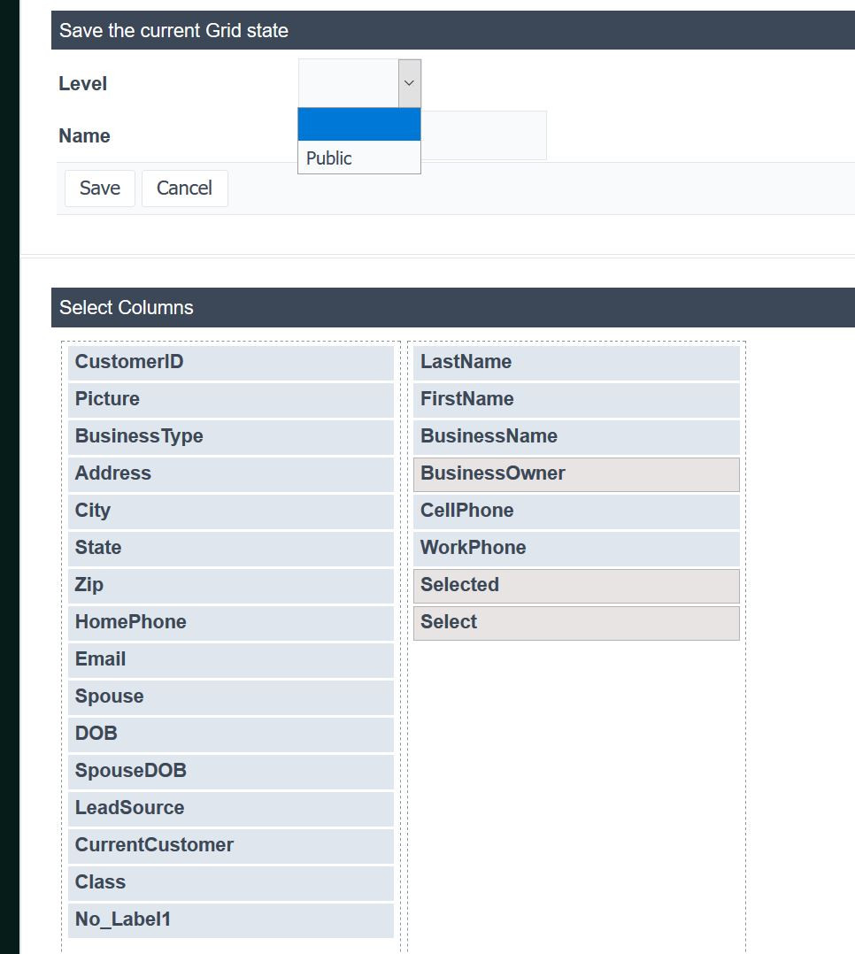Select the Address column item
Viewport: 855px width, 954px height.
click(231, 474)
